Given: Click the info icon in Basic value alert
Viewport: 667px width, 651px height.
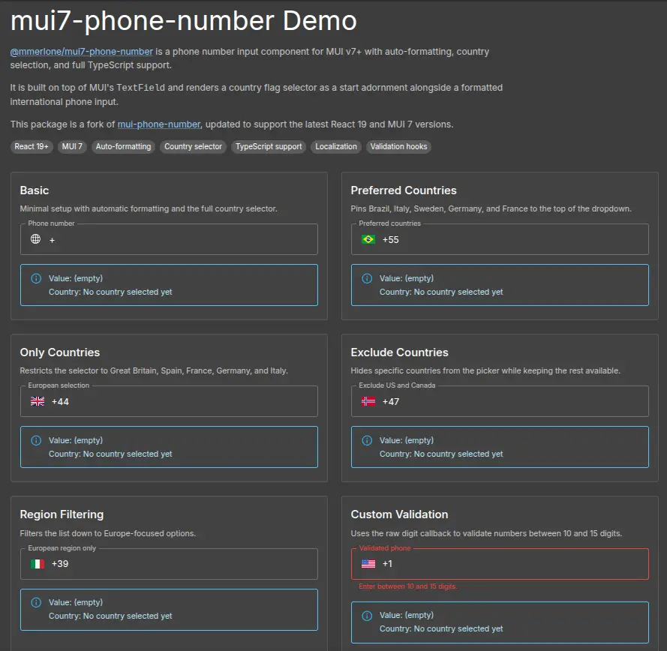Looking at the screenshot, I should [x=36, y=278].
